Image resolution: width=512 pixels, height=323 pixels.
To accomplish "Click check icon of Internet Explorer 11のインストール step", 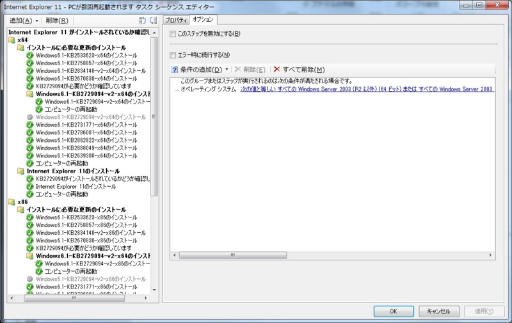I will [30, 187].
